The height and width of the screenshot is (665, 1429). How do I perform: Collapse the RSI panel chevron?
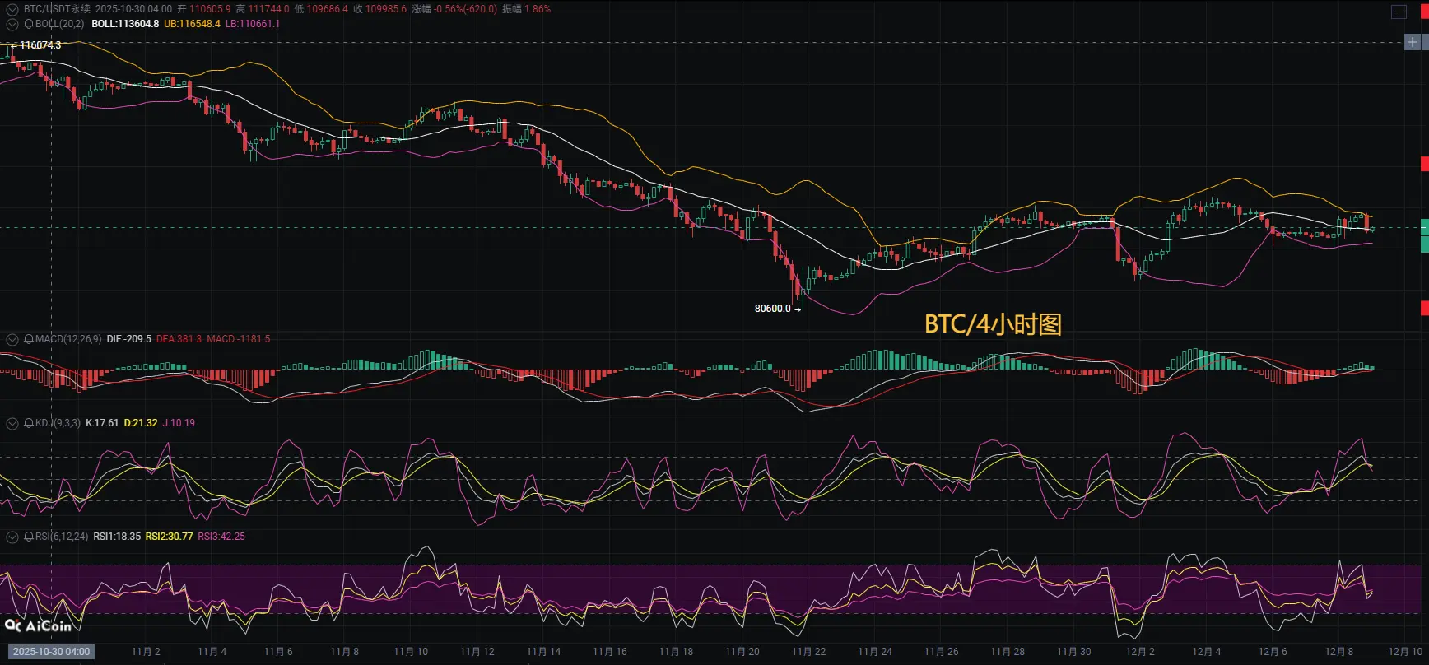click(x=12, y=537)
